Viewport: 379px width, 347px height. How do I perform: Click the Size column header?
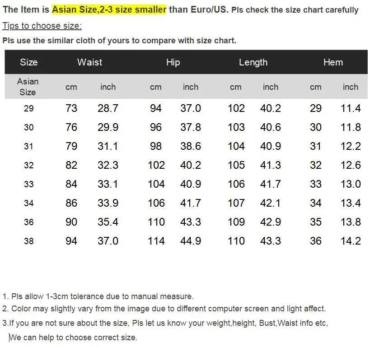(29, 62)
